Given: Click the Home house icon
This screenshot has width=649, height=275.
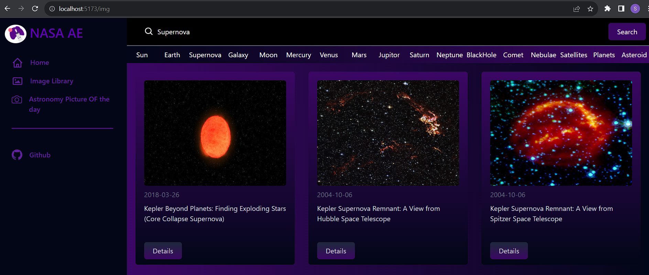Looking at the screenshot, I should [18, 63].
